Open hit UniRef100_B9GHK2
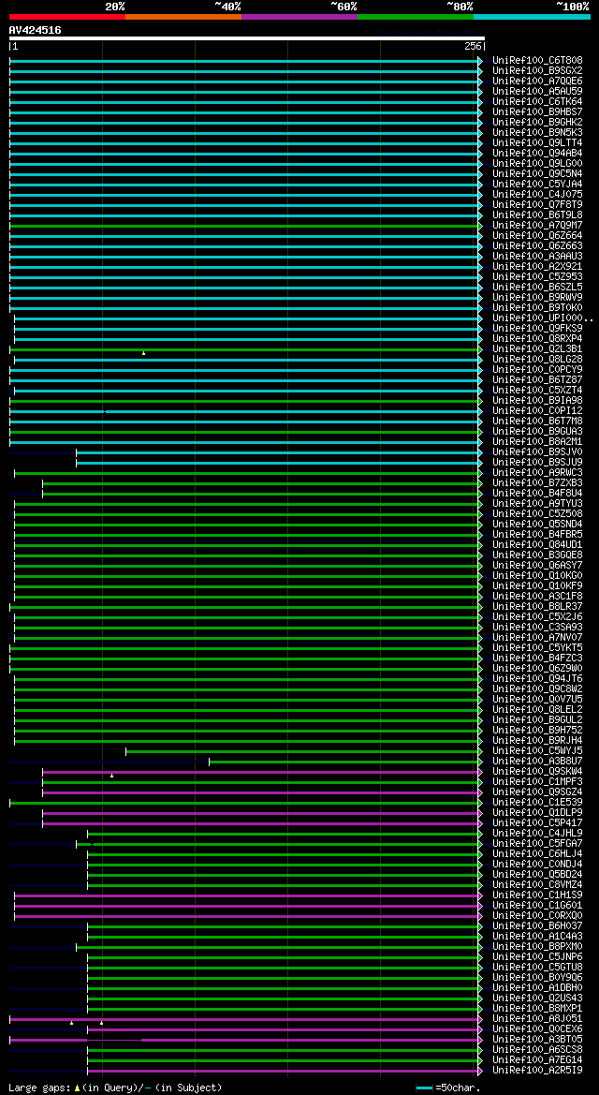The image size is (599, 1095). click(x=537, y=122)
